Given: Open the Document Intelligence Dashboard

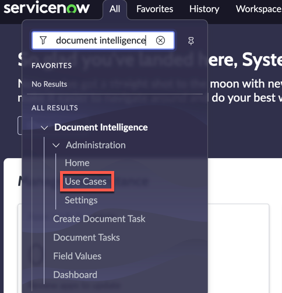Looking at the screenshot, I should coord(75,275).
